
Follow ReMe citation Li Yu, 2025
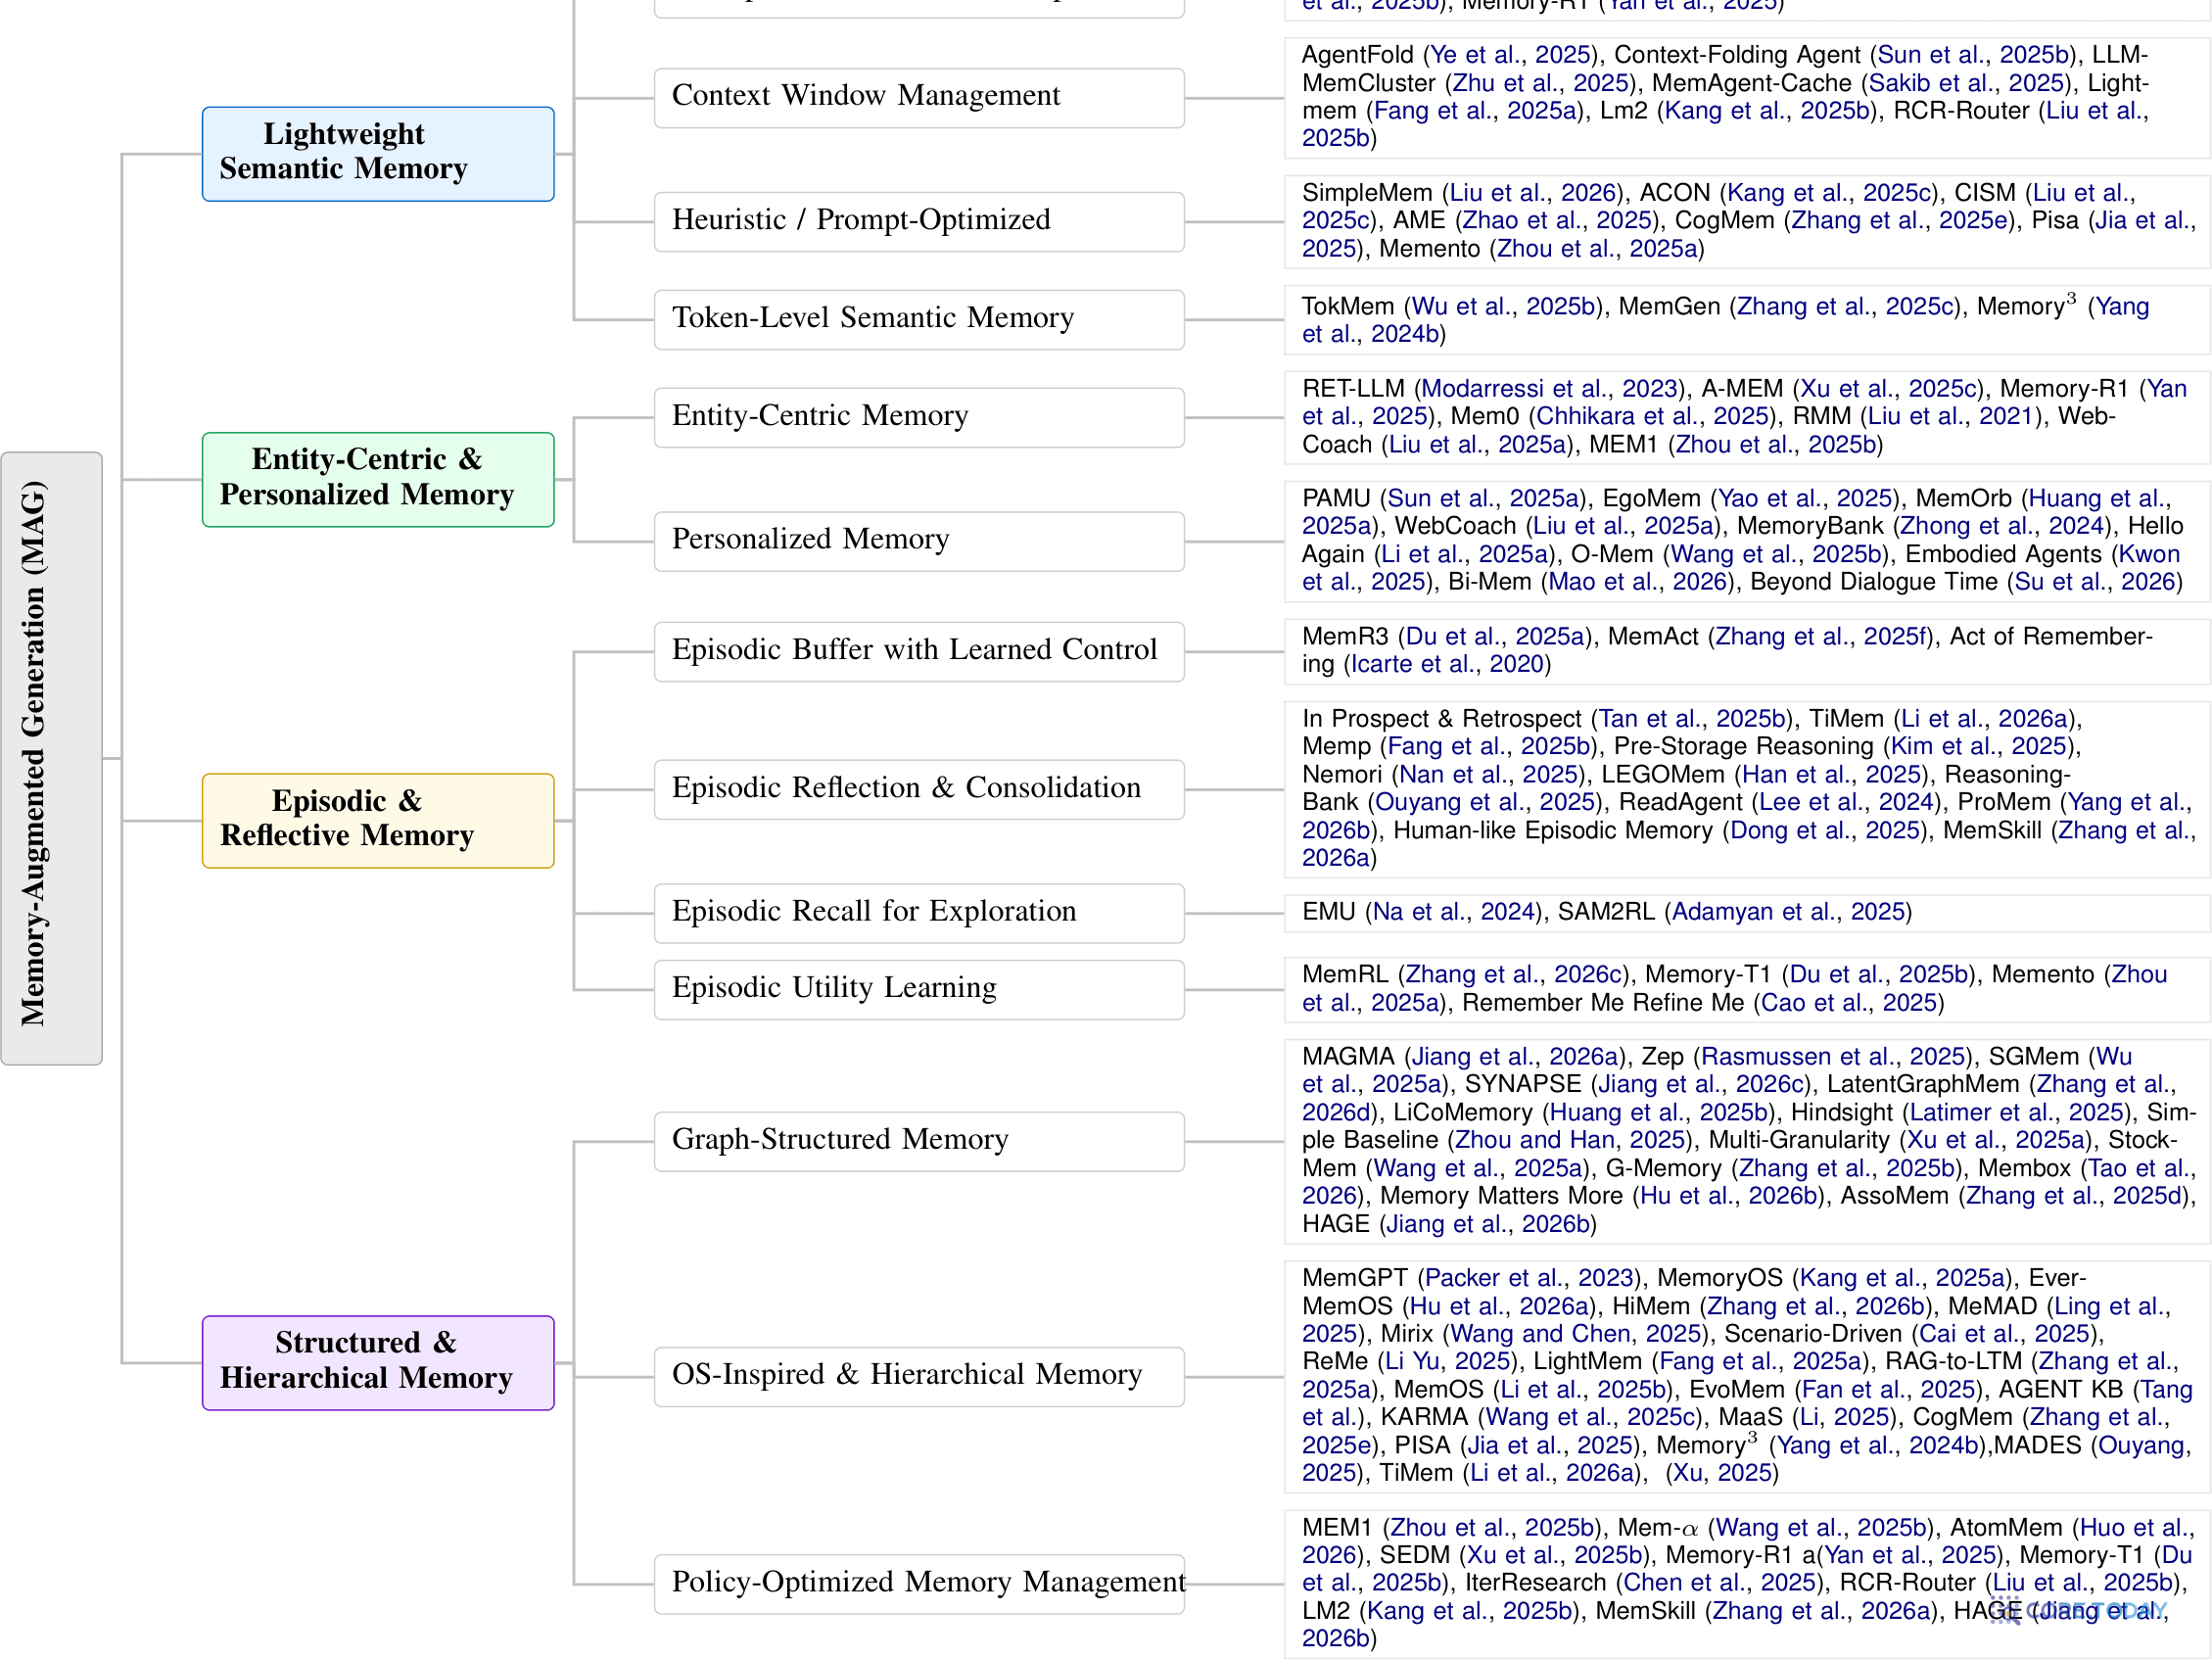click(1447, 1362)
